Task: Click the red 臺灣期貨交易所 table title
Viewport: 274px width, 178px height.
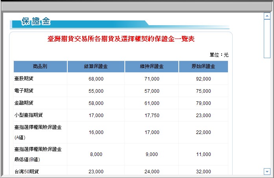Action: 121,39
